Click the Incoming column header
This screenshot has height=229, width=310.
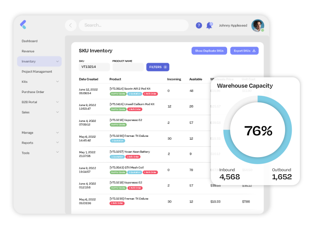click(x=174, y=79)
